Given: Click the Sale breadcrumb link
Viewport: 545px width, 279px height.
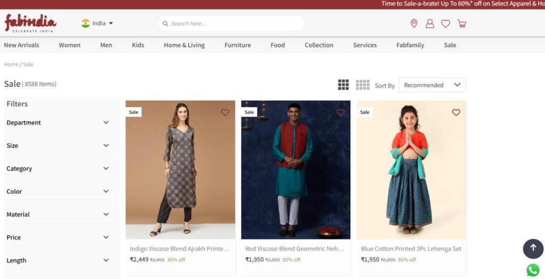Looking at the screenshot, I should click(x=28, y=64).
